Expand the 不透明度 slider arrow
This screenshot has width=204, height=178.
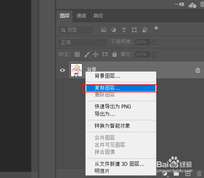click(x=154, y=42)
